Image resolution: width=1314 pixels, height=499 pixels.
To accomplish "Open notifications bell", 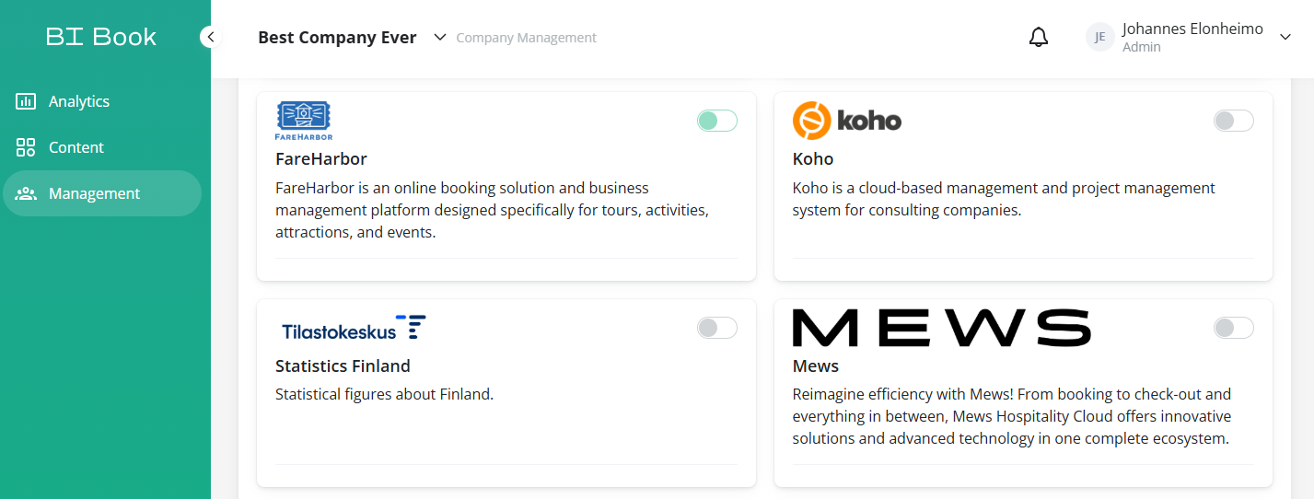I will pyautogui.click(x=1039, y=37).
